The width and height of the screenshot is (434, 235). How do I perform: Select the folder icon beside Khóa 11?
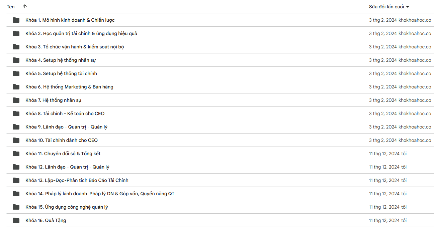16,154
